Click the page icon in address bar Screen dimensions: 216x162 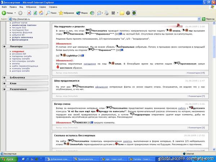10,19
